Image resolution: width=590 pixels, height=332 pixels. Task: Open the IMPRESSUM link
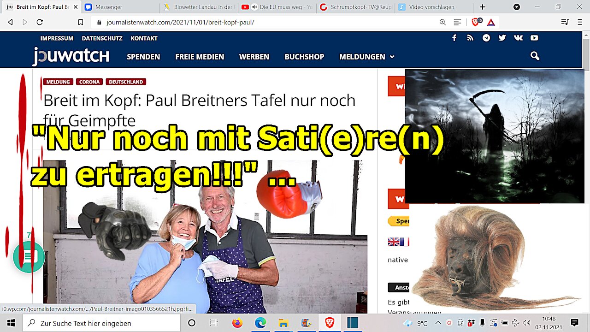[x=57, y=38]
